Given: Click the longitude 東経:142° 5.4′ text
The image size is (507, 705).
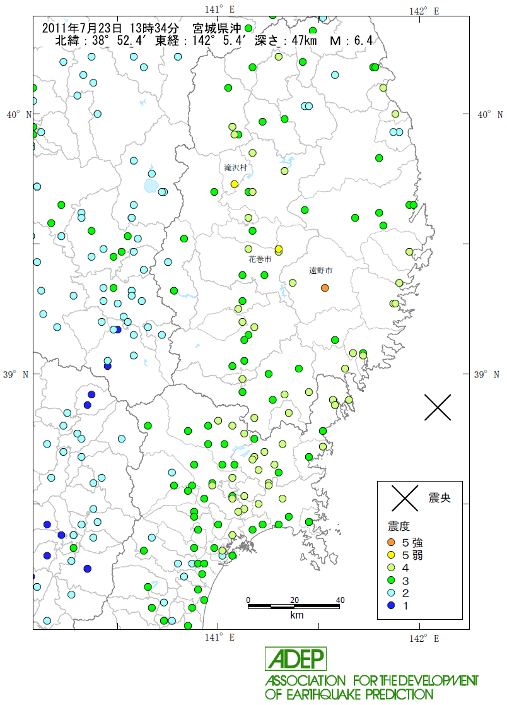Looking at the screenshot, I should pos(201,40).
